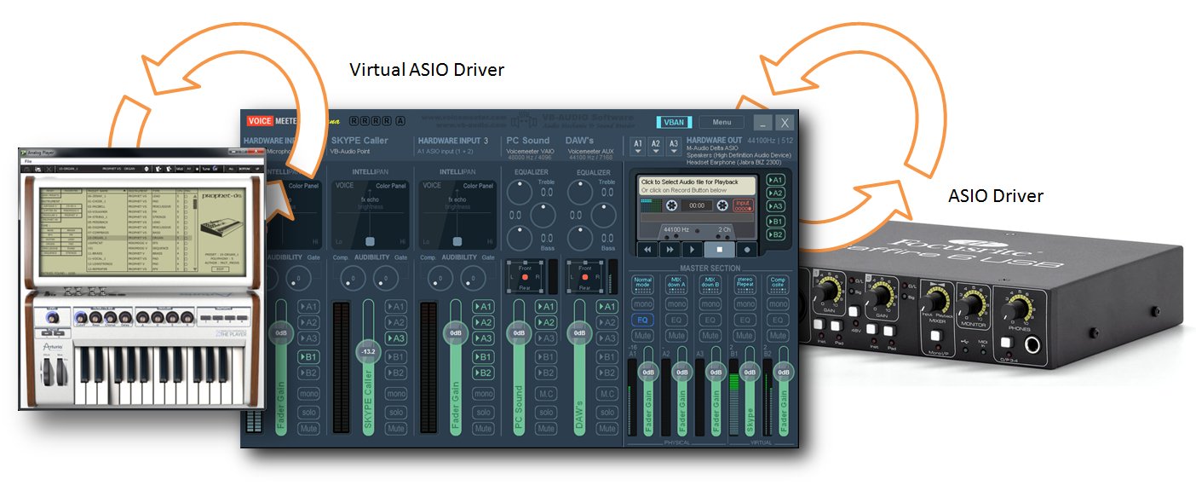Enable Hardware Input 3 routing to A1
The image size is (1196, 491).
483,306
